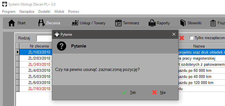
Task: Click red X icon beside filter checkbox
Action: [x=182, y=38]
